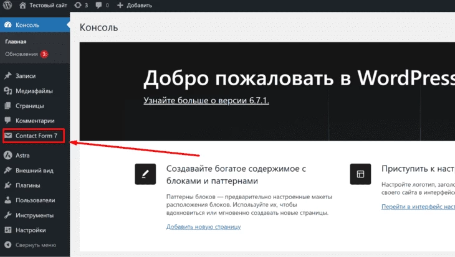
Task: Click the Настройте логотип description text
Action: click(x=418, y=189)
